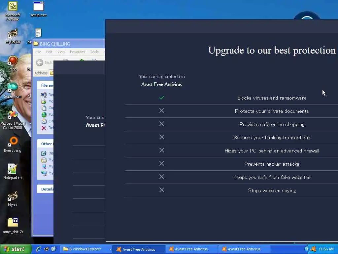Open the Windows Explorer taskbar group dropdown arrow
338x254 pixels.
tap(110, 249)
